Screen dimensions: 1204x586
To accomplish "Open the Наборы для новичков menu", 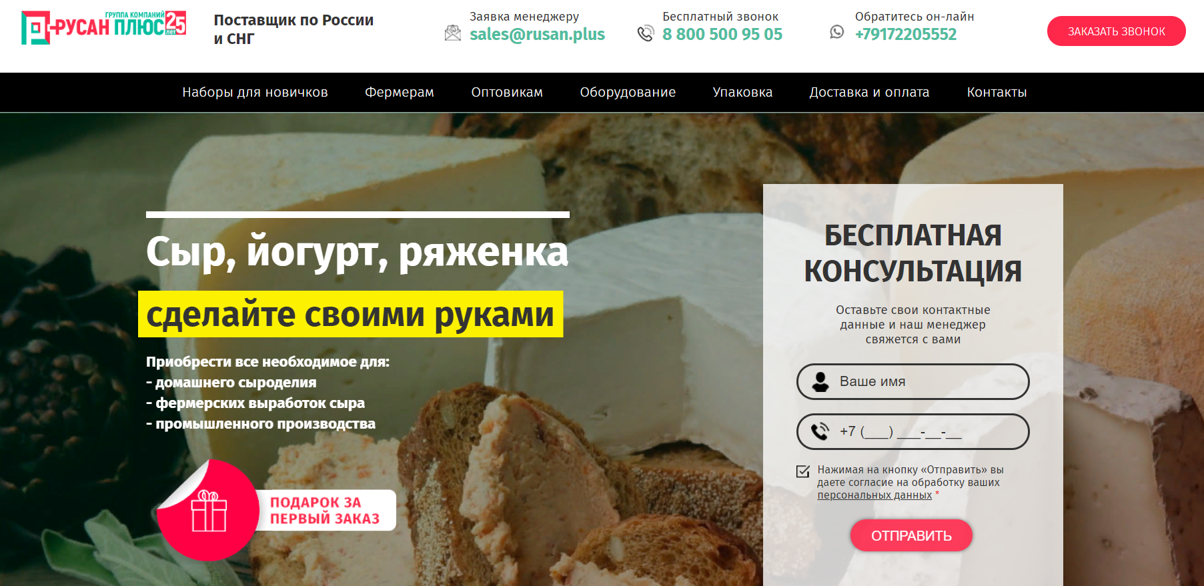I will 255,93.
